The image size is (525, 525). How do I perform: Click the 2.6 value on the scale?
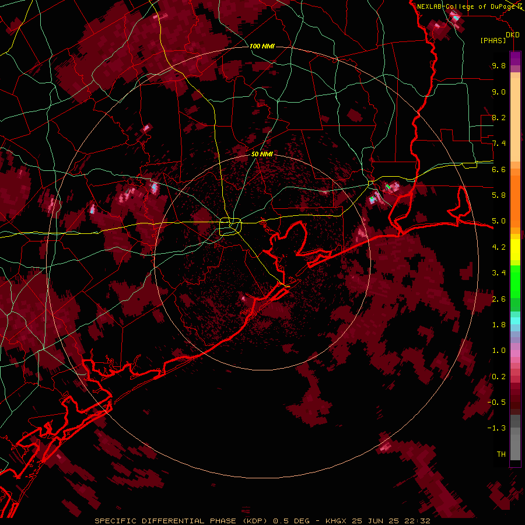[499, 299]
